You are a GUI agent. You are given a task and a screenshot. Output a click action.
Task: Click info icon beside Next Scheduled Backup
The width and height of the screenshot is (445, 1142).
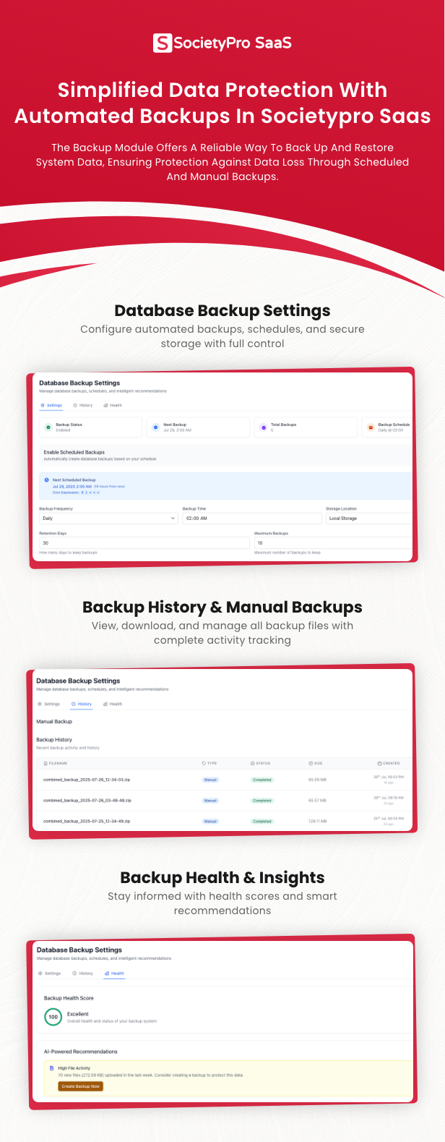tap(47, 480)
